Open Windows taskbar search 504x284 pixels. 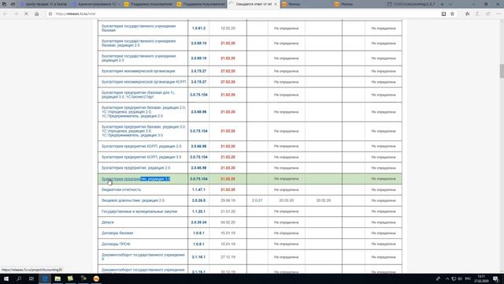(x=19, y=278)
